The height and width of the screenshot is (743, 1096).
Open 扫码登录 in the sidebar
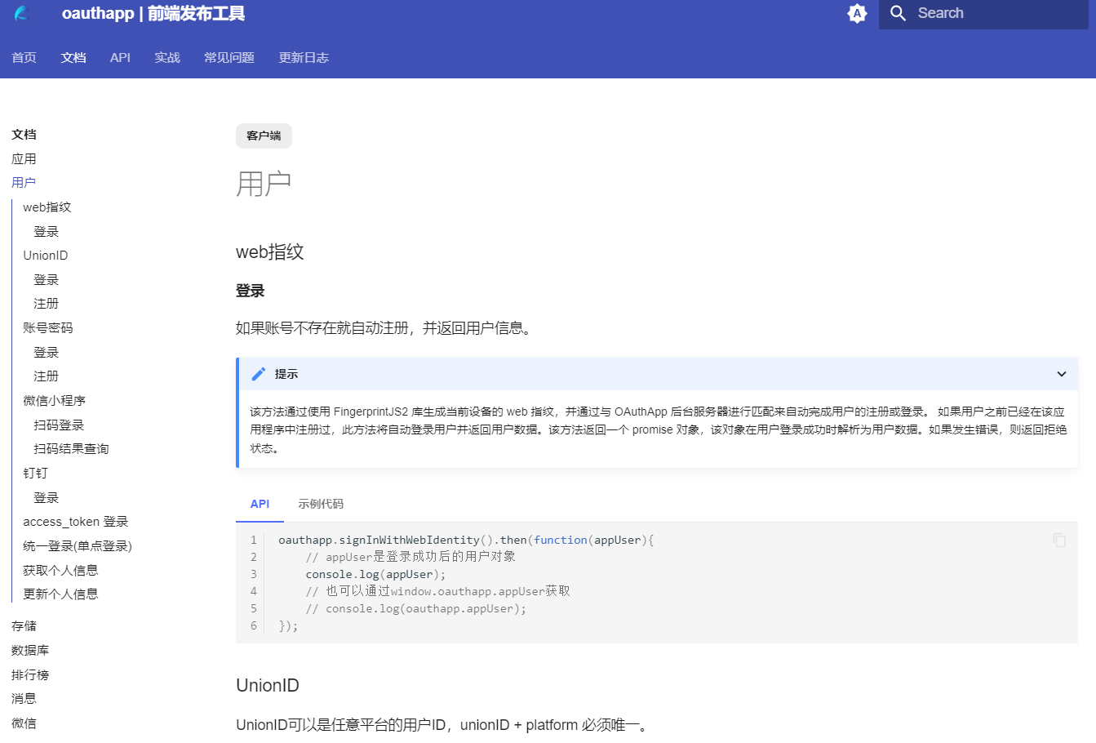pos(59,425)
